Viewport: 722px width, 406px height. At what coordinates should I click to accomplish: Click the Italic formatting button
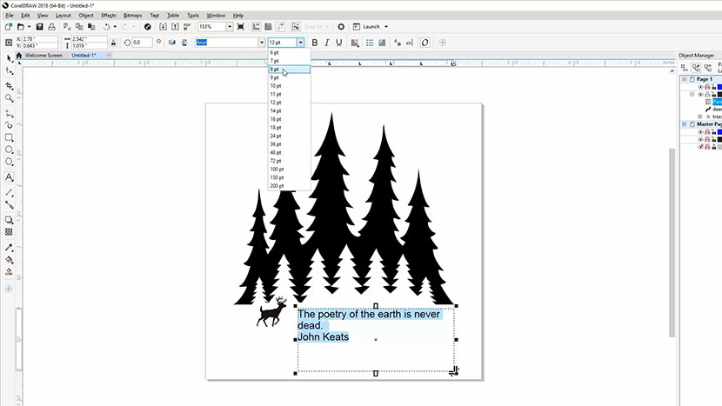[x=327, y=43]
